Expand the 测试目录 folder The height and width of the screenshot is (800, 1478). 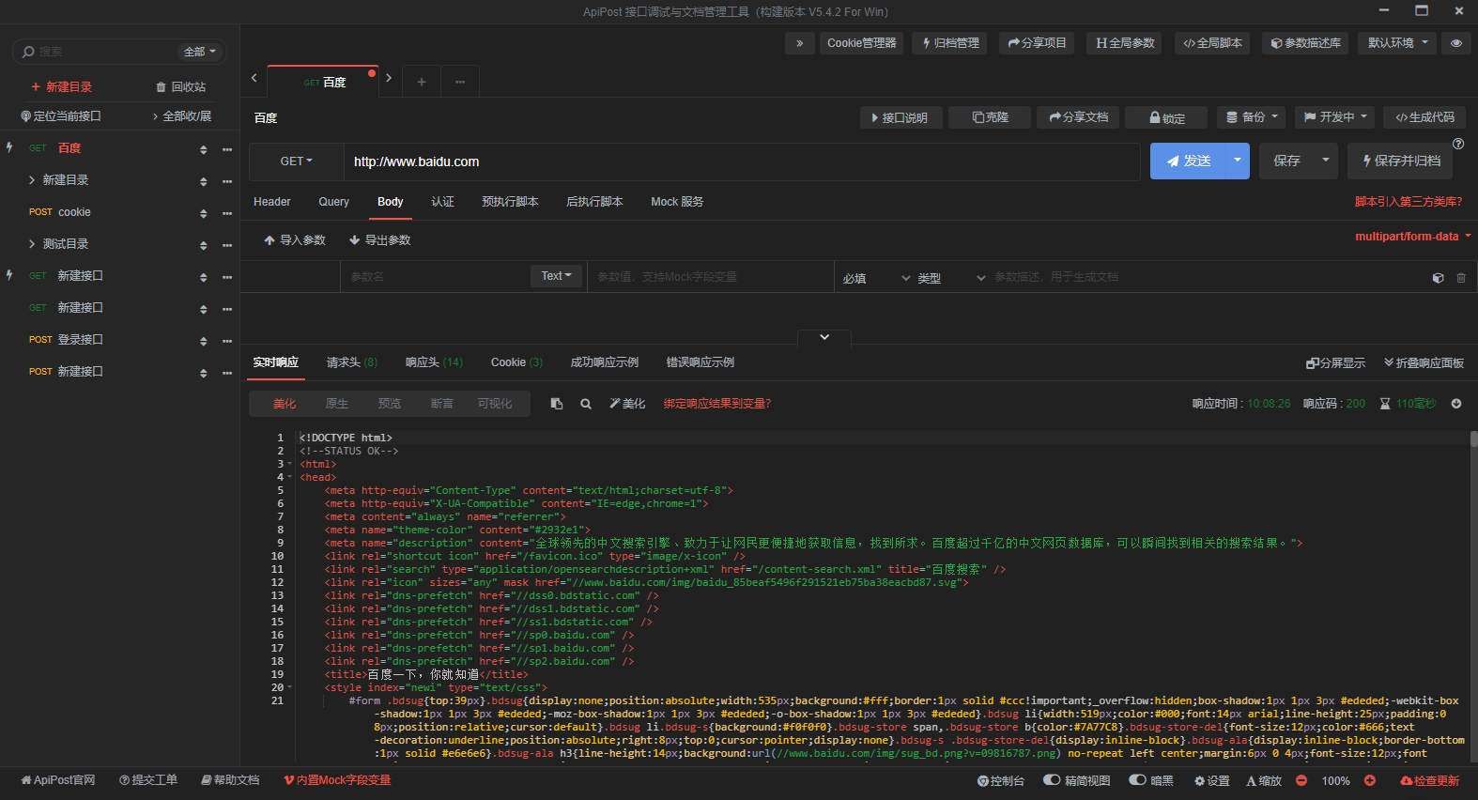[x=32, y=244]
